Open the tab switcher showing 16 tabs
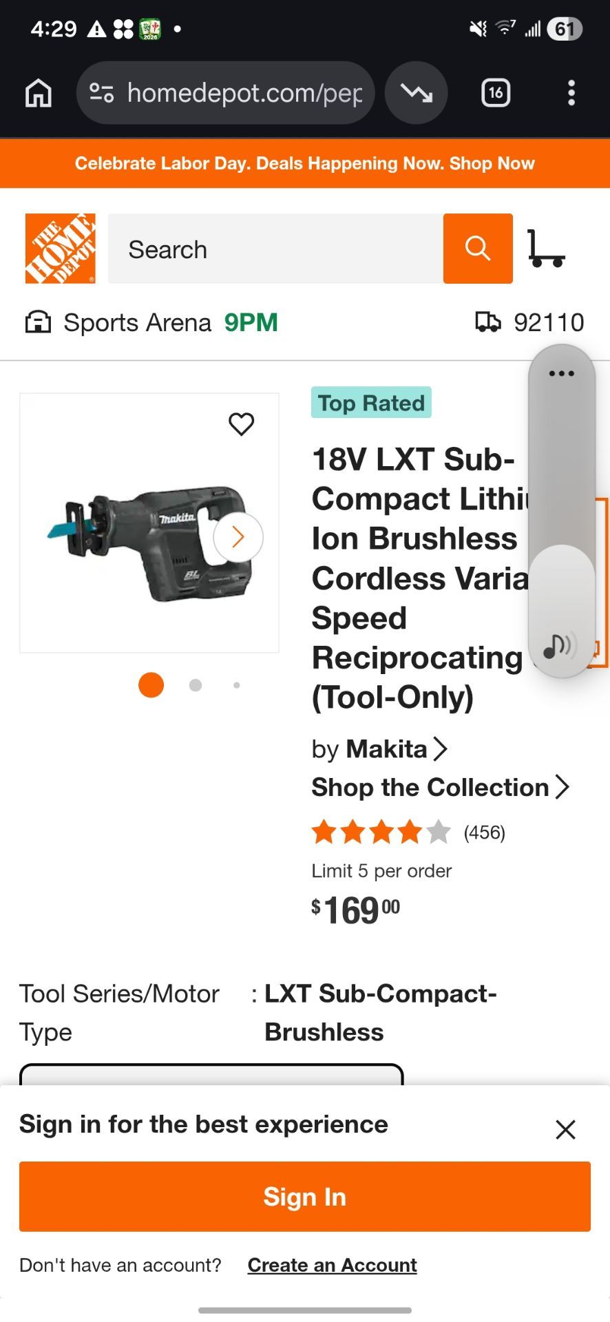Image resolution: width=610 pixels, height=1322 pixels. 496,93
